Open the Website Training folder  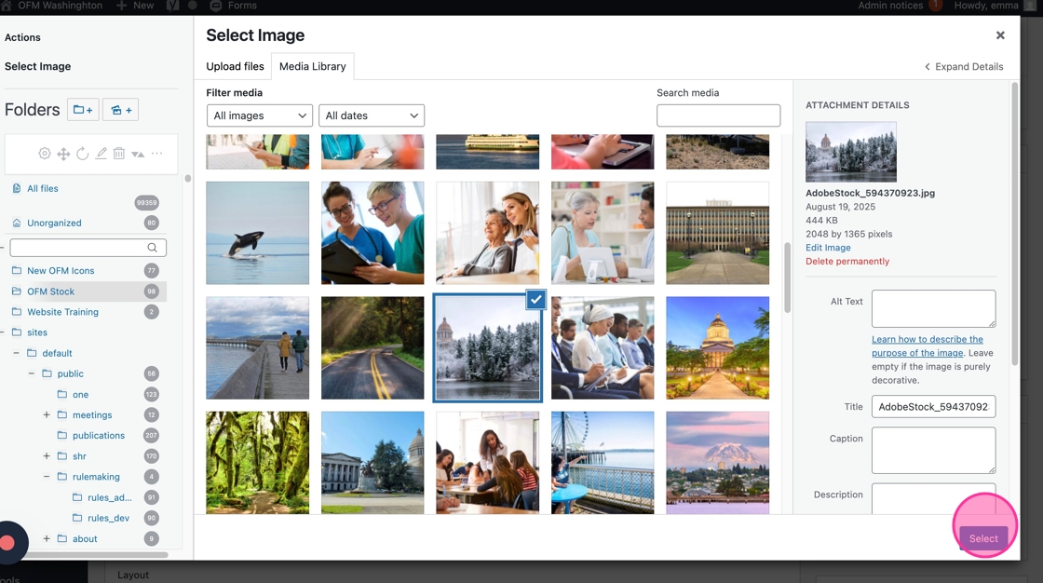click(x=62, y=312)
